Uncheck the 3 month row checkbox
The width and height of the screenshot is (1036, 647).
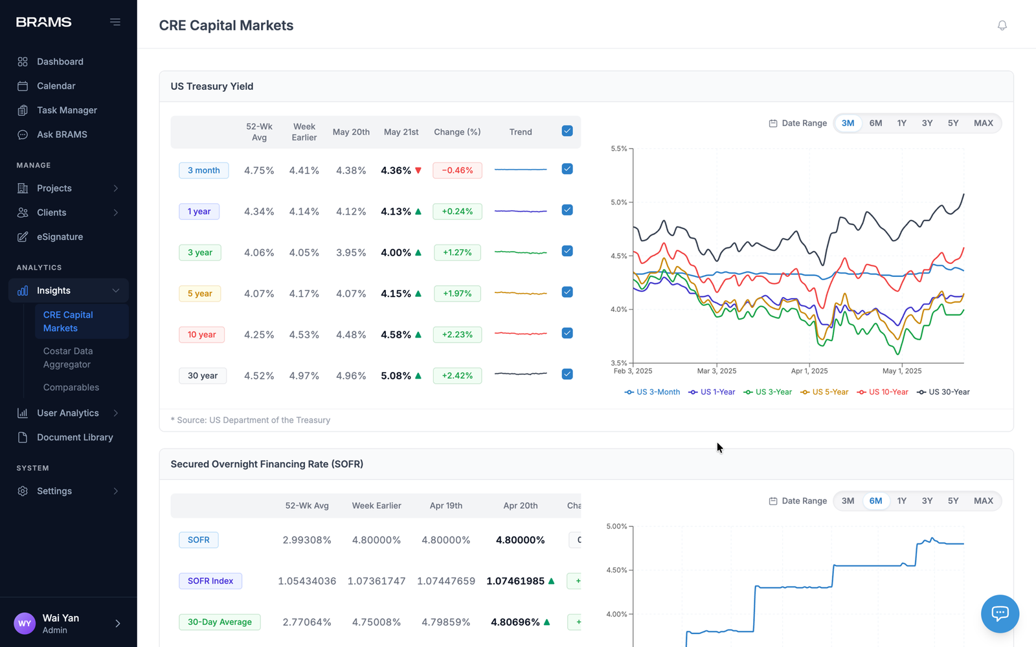coord(567,169)
